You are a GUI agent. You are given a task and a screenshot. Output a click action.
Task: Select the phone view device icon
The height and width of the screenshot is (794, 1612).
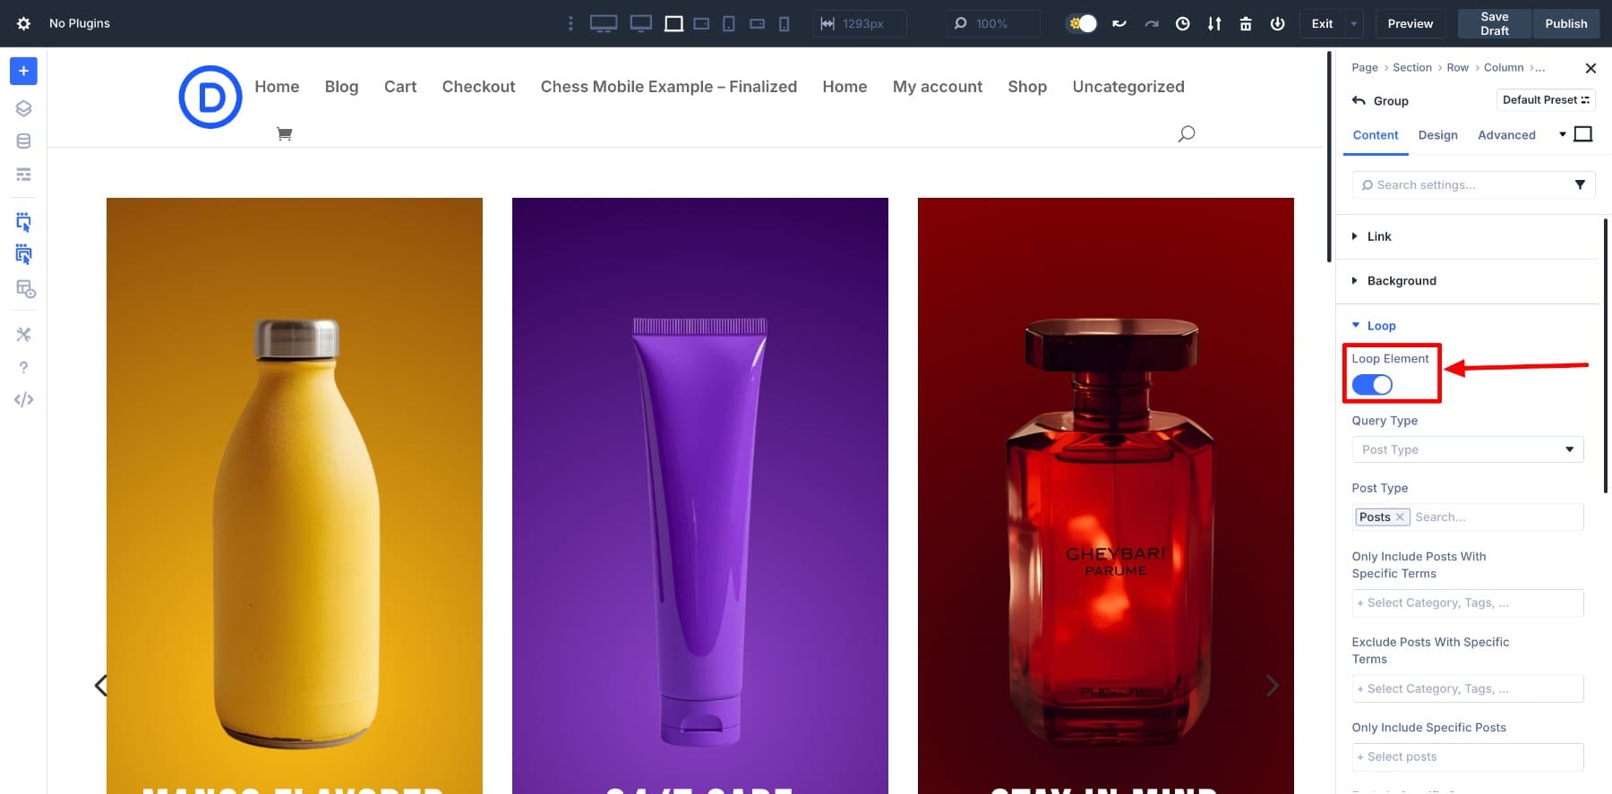coord(784,24)
